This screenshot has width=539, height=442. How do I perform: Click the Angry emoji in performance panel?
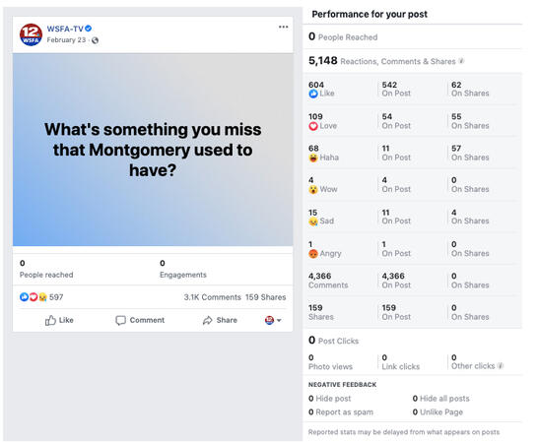point(312,254)
